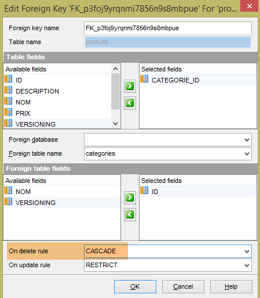260x298 pixels.
Task: Select the DESCRIPTION field icon in available fields
Action: coord(8,90)
